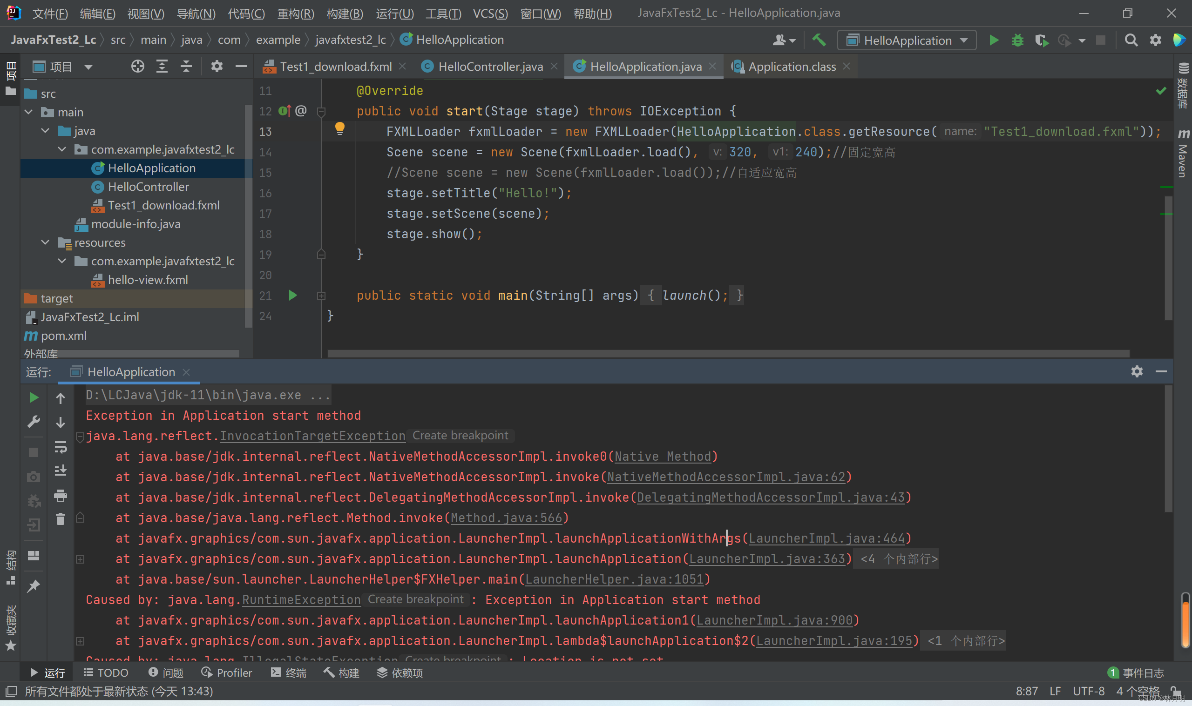1192x706 pixels.
Task: Open IDE settings via the gear icon
Action: pyautogui.click(x=1155, y=40)
